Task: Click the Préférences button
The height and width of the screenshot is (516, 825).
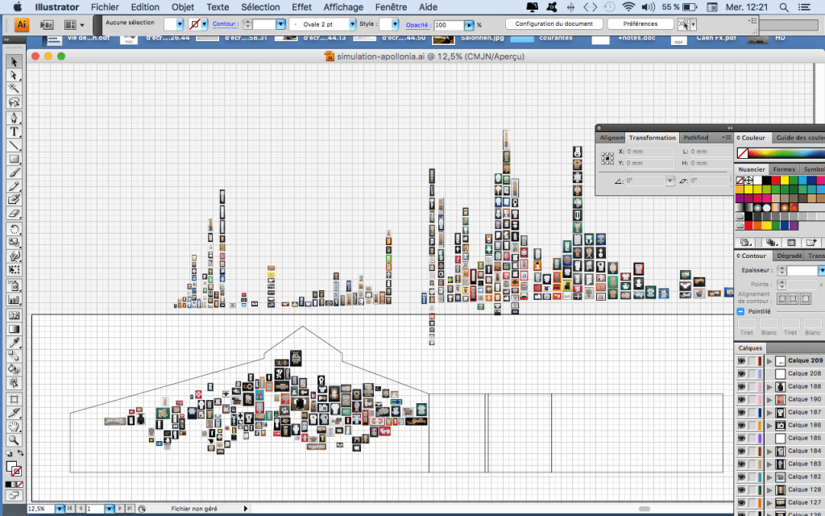Action: point(640,24)
